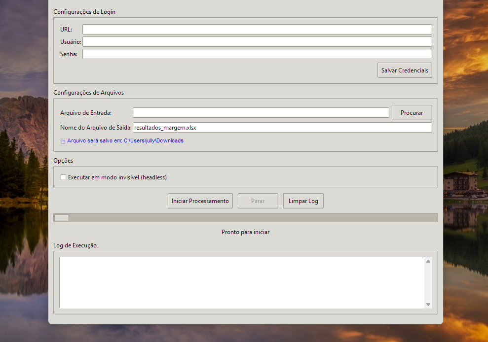Viewport: 488px width, 342px height.
Task: Click the processing progress bar
Action: pyautogui.click(x=245, y=218)
